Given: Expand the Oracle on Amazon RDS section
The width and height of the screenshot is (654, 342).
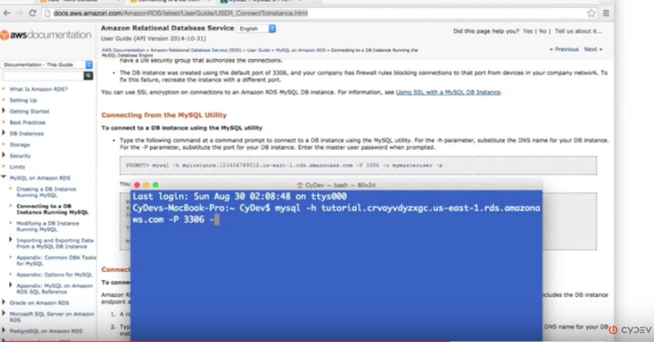Looking at the screenshot, I should pyautogui.click(x=4, y=302).
